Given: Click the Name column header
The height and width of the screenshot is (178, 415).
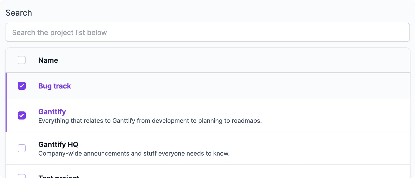Looking at the screenshot, I should click(48, 60).
